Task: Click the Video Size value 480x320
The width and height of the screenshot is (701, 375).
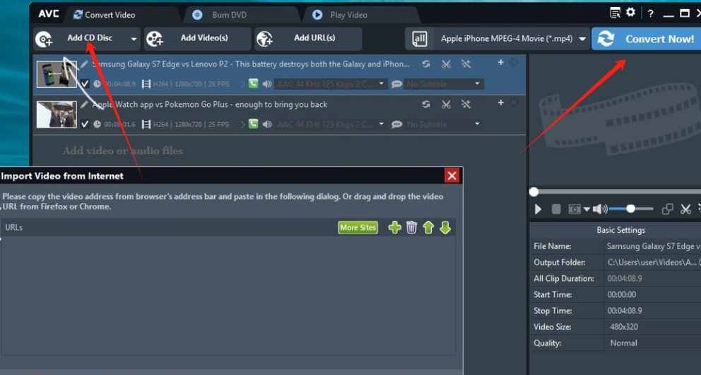Action: click(x=624, y=327)
